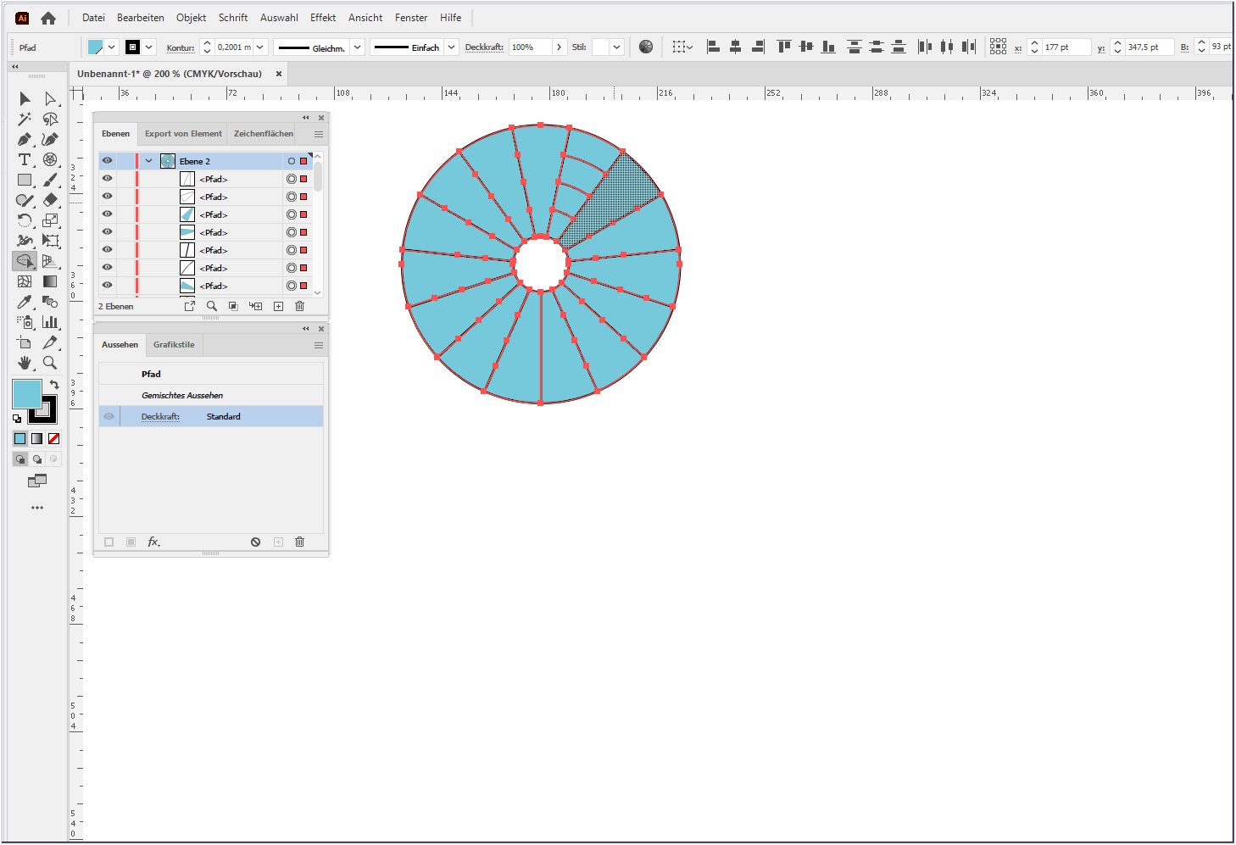This screenshot has width=1236, height=845.
Task: Open the Effekt menu
Action: coord(322,17)
